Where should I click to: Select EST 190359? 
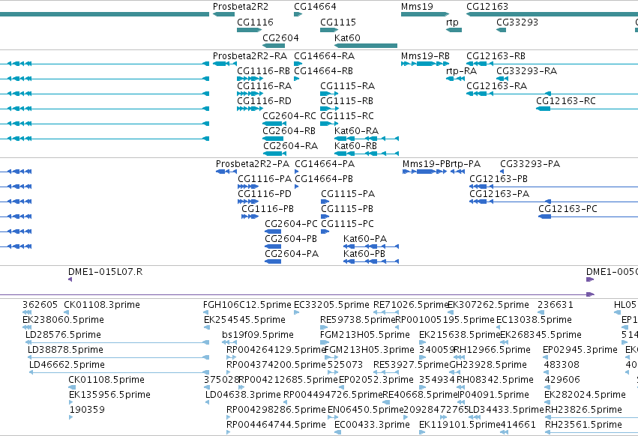pyautogui.click(x=87, y=410)
